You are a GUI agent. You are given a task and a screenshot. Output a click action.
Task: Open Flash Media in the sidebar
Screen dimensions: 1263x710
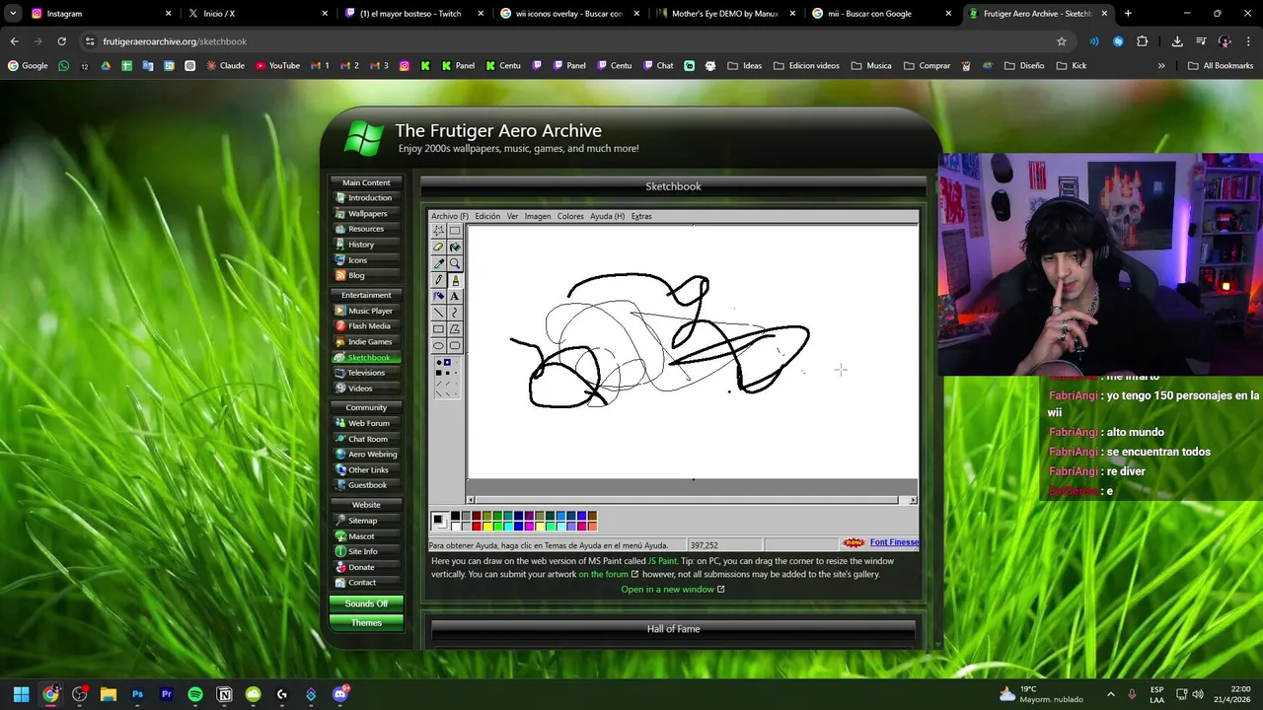click(366, 326)
